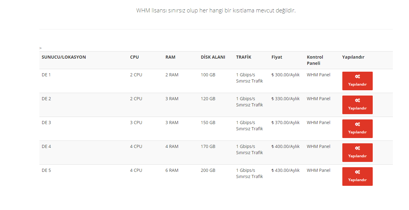Click the gears icon in DE 2 row
409x210 pixels.
[x=358, y=101]
